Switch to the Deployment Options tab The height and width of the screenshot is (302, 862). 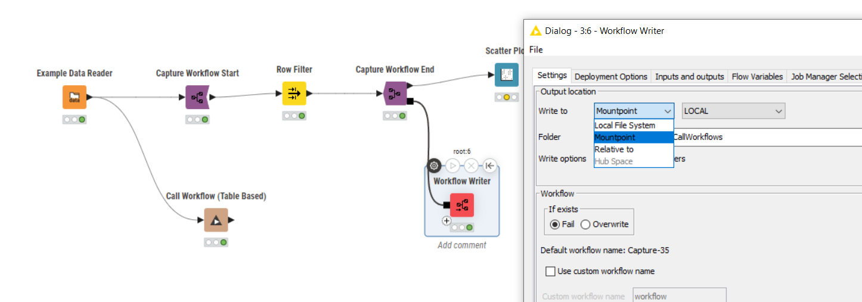610,77
